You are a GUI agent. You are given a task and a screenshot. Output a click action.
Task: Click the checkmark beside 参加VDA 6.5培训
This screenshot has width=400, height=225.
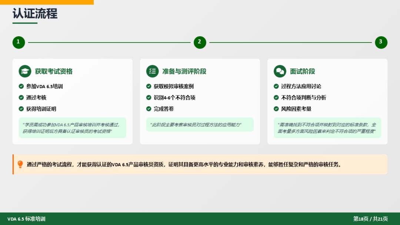[x=21, y=86]
